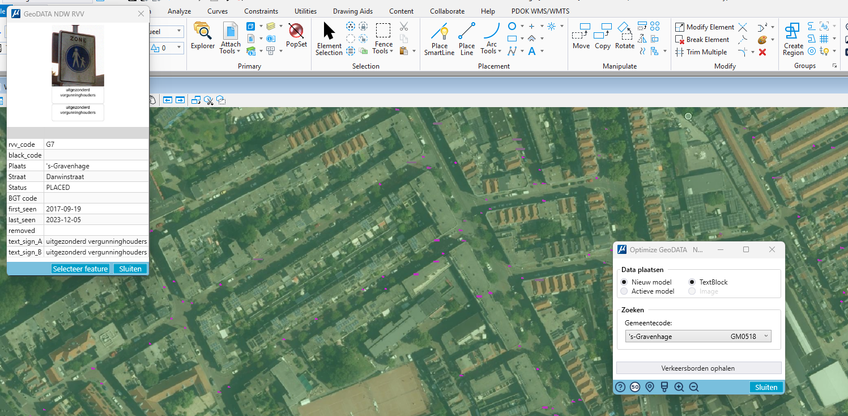The height and width of the screenshot is (416, 848).
Task: Open dropdown arrow next to Place Text A
Action: [542, 51]
